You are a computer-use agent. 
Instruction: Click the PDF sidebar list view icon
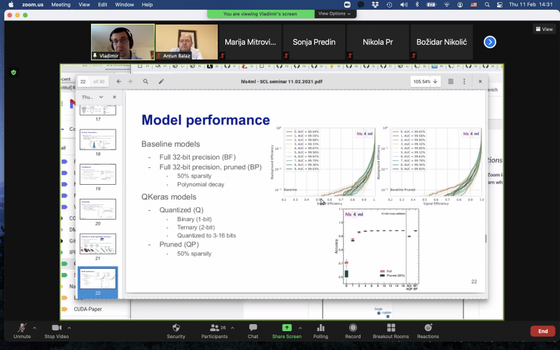(451, 81)
